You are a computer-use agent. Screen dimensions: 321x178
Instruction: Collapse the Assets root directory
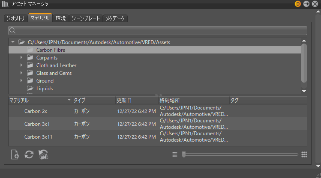coord(13,42)
